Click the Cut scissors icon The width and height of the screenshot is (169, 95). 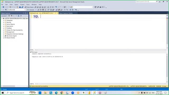[x=48, y=7]
